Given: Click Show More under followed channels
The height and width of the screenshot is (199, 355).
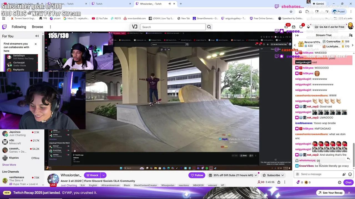Looking at the screenshot, I should [x=9, y=165].
